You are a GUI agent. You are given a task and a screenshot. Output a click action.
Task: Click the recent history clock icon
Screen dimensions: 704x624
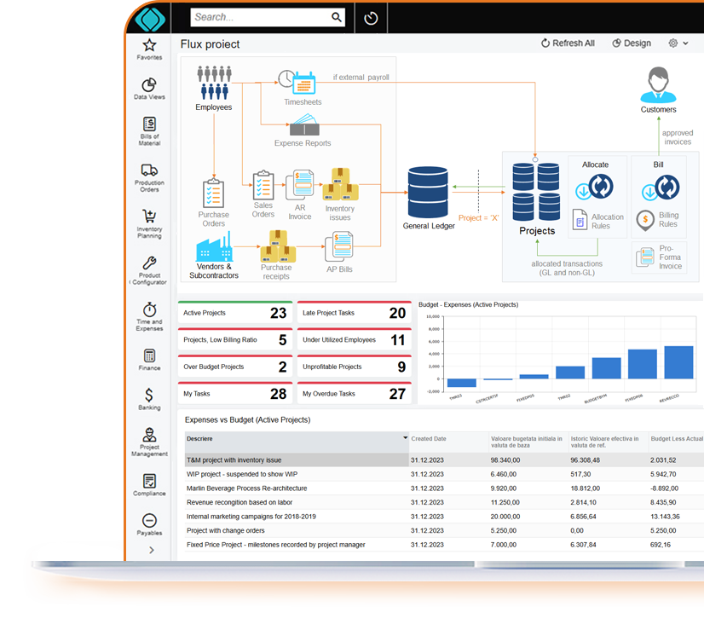point(371,18)
